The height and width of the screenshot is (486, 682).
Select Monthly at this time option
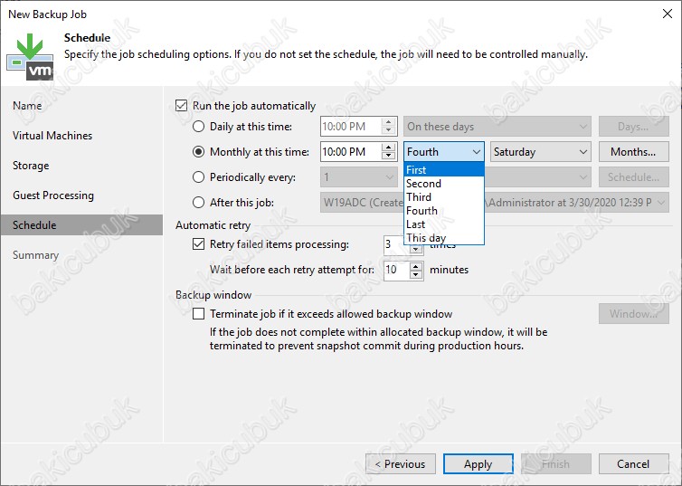(198, 152)
